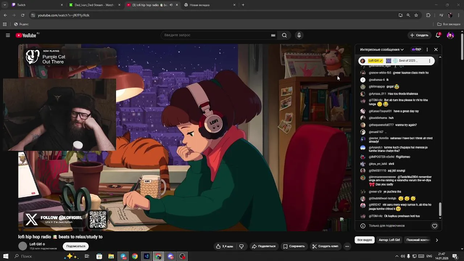Switch to the Новая вкладка tab
Image resolution: width=464 pixels, height=261 pixels.
click(x=210, y=5)
